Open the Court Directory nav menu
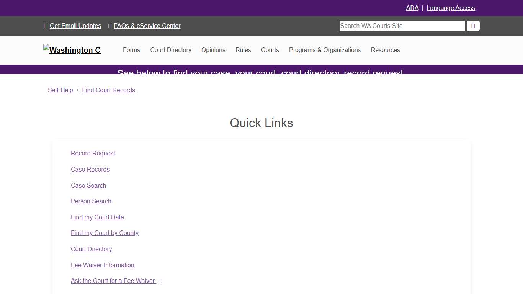Screen dimensions: 523x294 click(x=171, y=50)
